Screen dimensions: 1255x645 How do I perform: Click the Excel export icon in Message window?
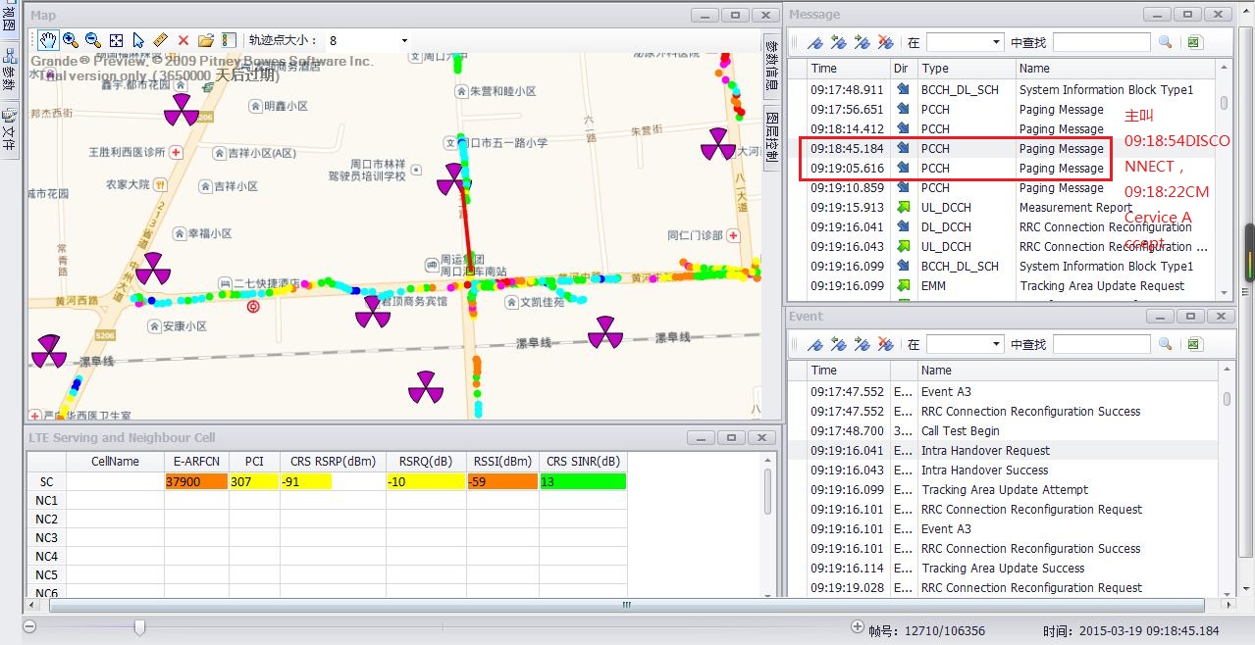pyautogui.click(x=1195, y=42)
